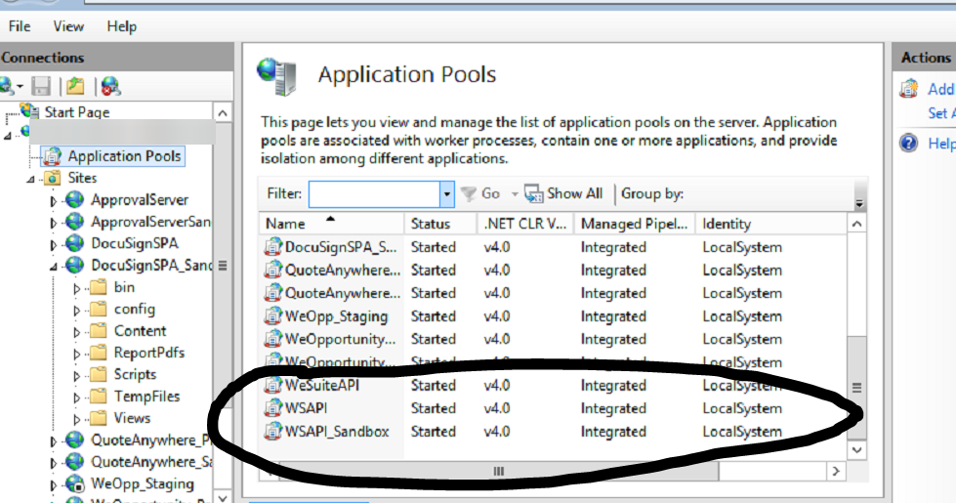Click the WeSuiteAPI pool icon
This screenshot has height=503, width=956.
tap(272, 385)
